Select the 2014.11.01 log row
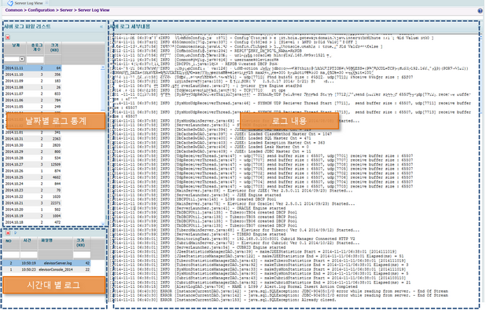Screen dimensions: 486x310 pyautogui.click(x=33, y=133)
